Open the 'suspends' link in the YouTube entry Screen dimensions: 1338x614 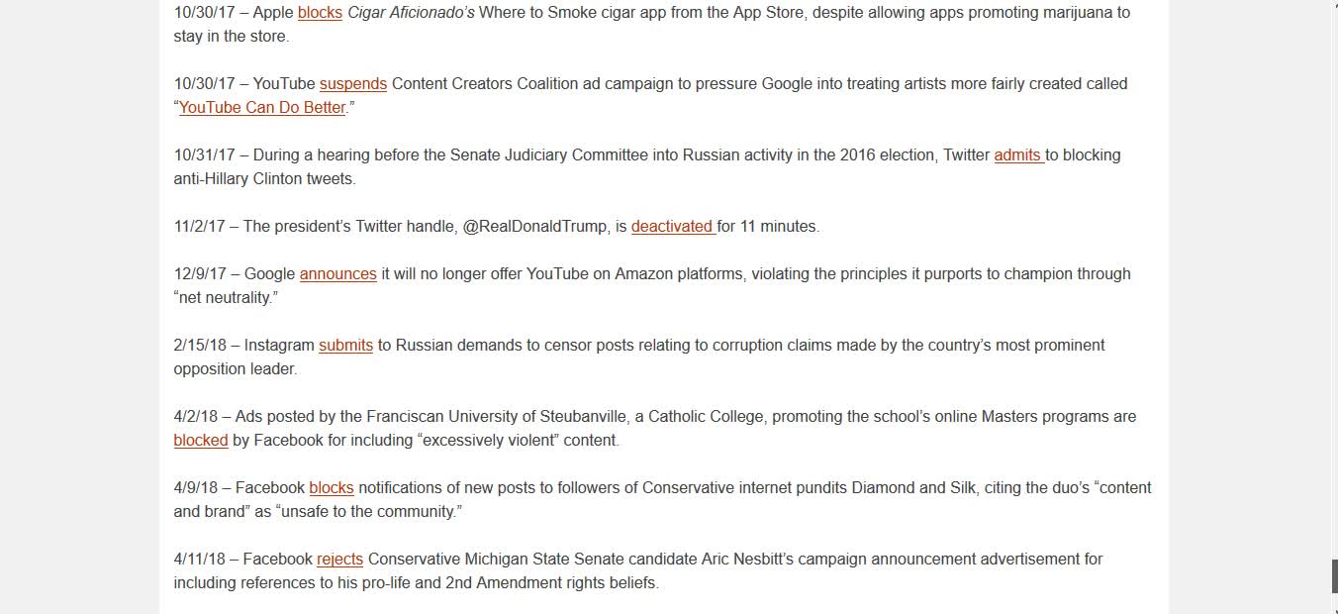coord(353,84)
